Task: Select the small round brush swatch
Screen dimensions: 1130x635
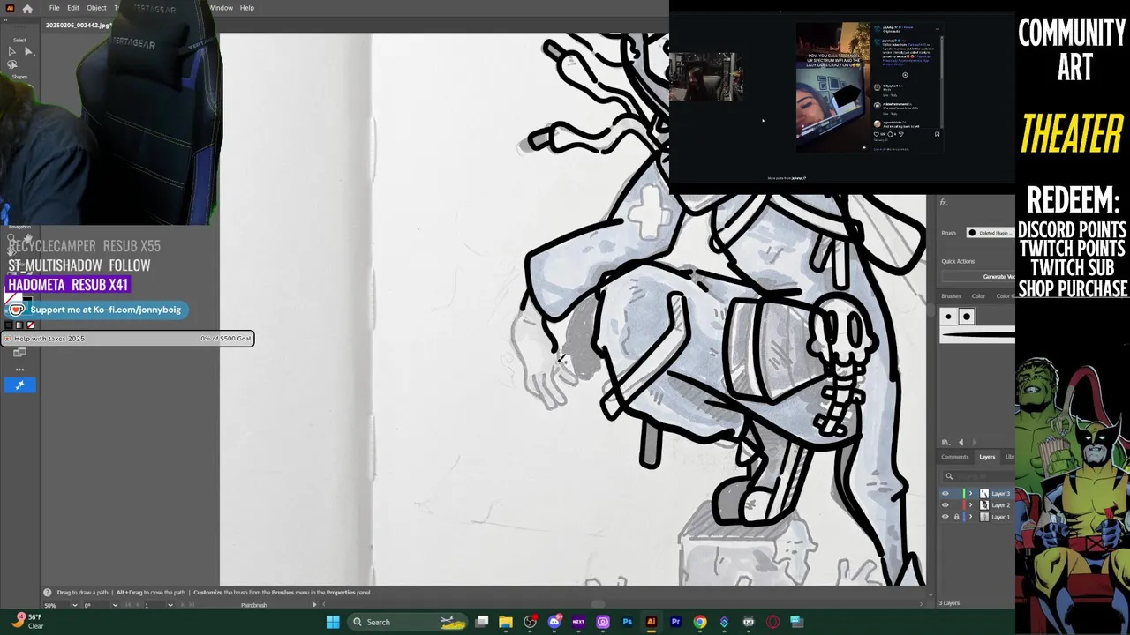Action: tap(949, 317)
